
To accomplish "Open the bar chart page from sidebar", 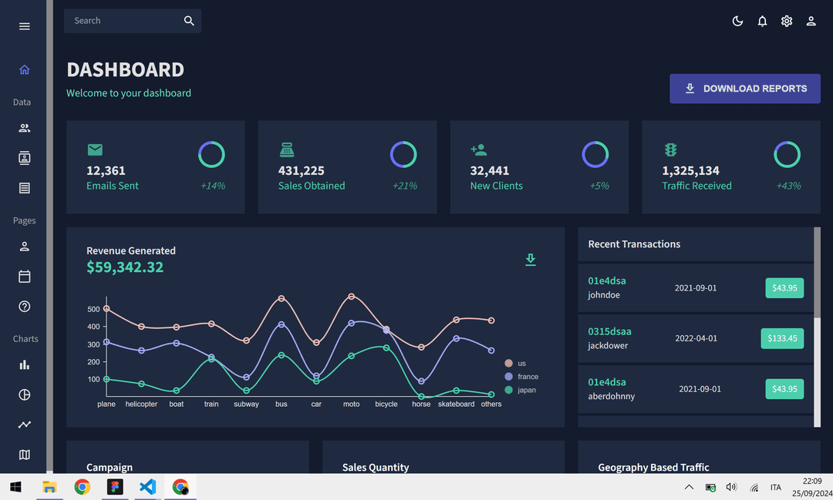I will (24, 364).
